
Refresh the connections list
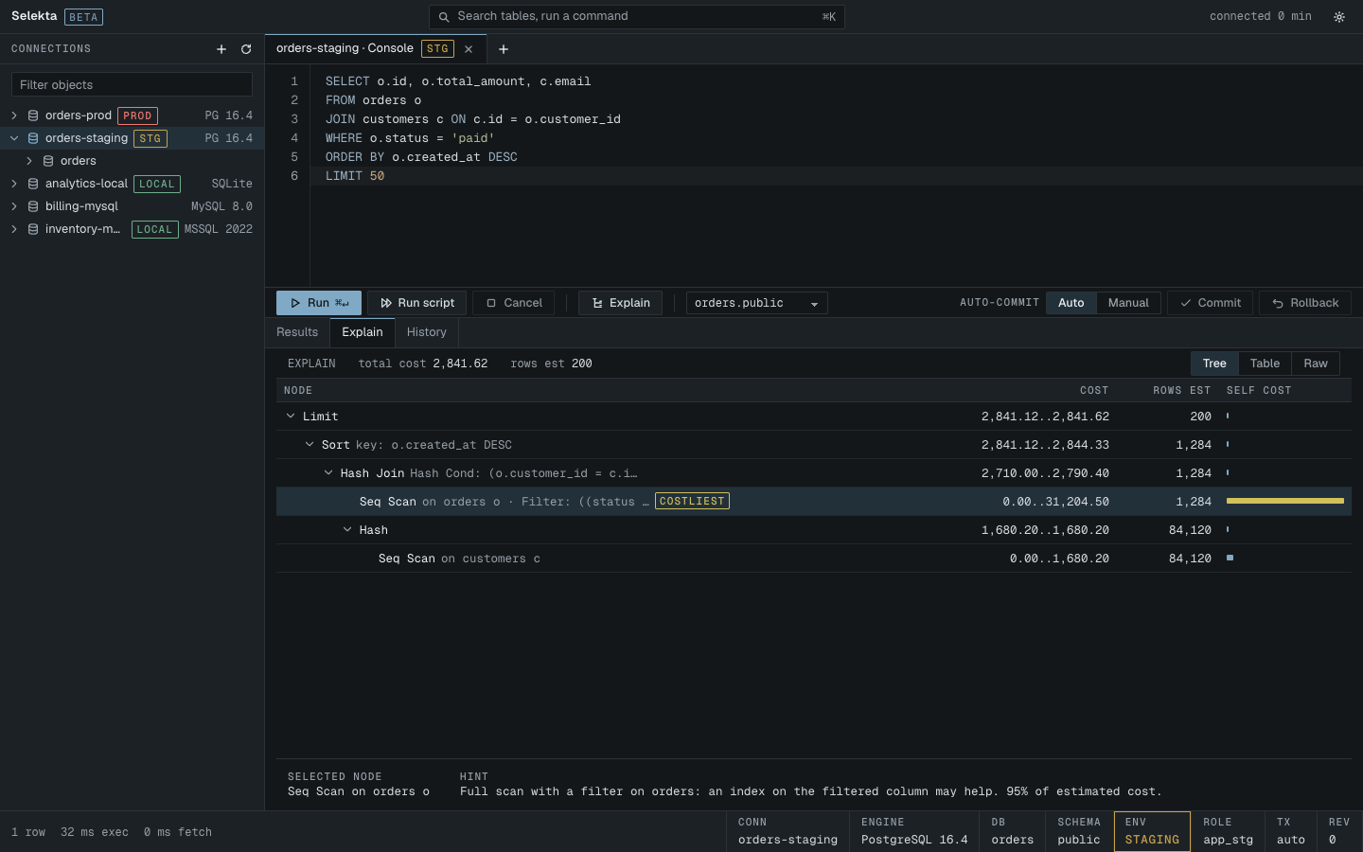[246, 49]
